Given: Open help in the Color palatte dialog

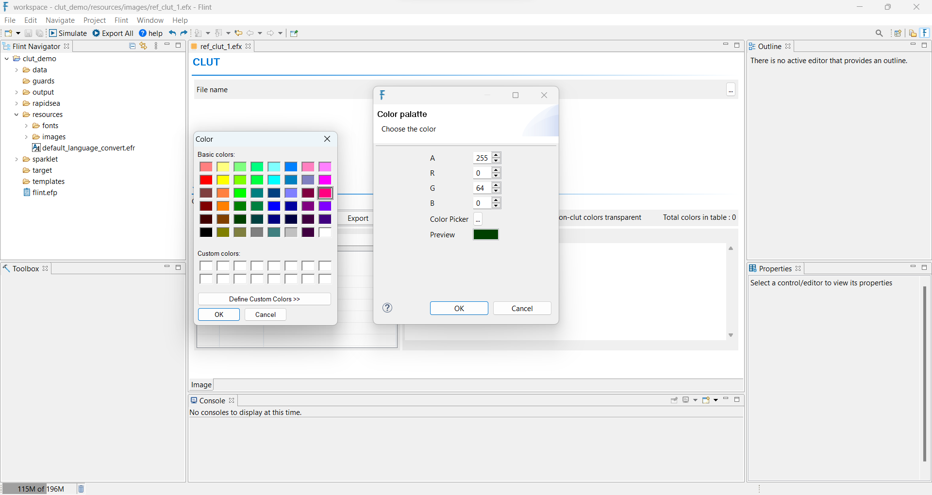Looking at the screenshot, I should point(387,308).
